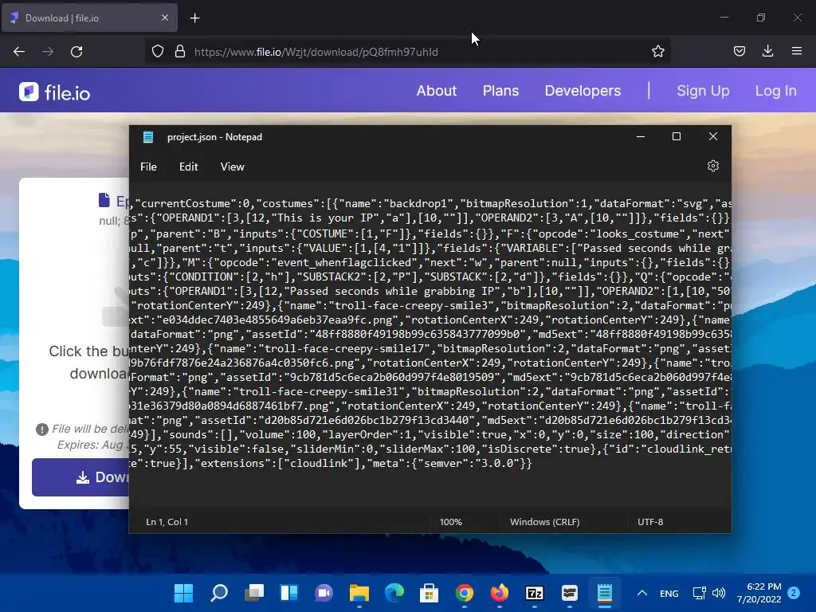Close the Download | file.io tab
The height and width of the screenshot is (612, 816).
[x=164, y=18]
